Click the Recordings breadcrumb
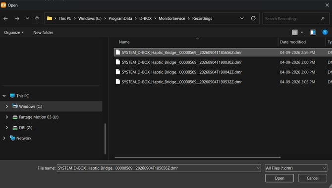Screen dimensions: 332x188 click(x=202, y=18)
